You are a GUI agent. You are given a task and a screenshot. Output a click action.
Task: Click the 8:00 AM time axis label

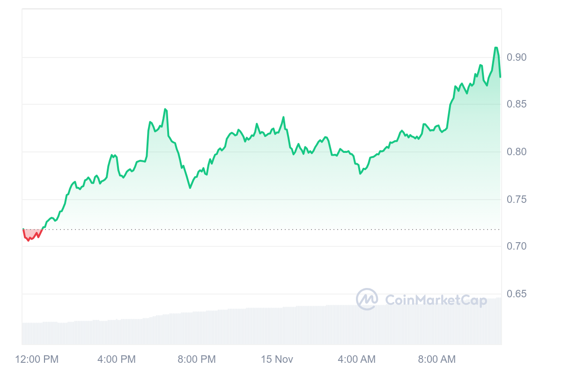[436, 359]
